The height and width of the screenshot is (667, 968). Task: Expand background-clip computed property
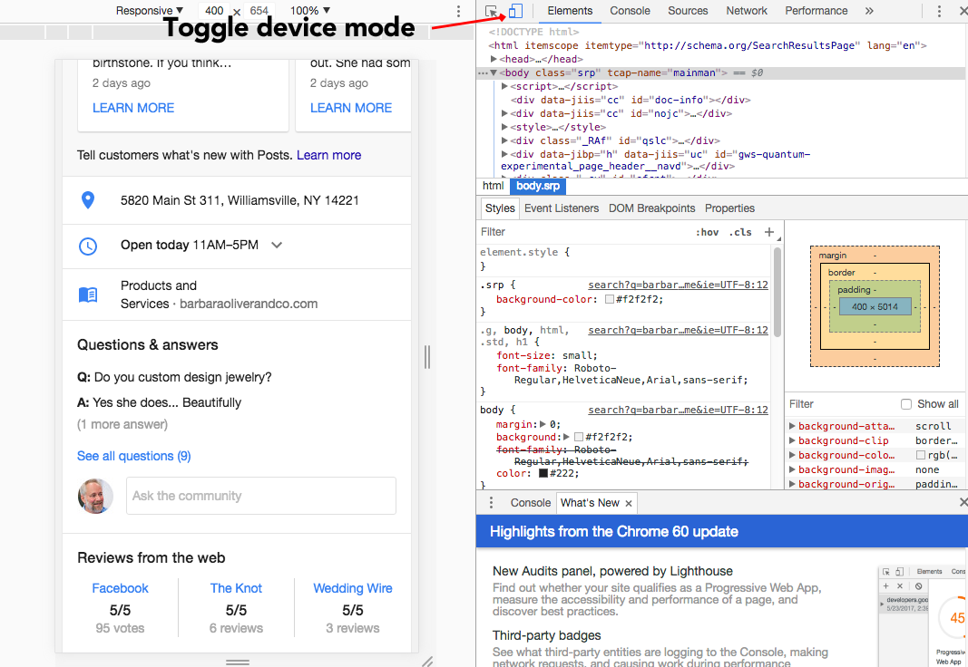pyautogui.click(x=792, y=440)
